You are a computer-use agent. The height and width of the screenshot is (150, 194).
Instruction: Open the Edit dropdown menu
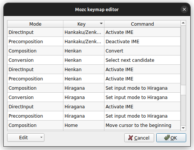[x=26, y=137]
